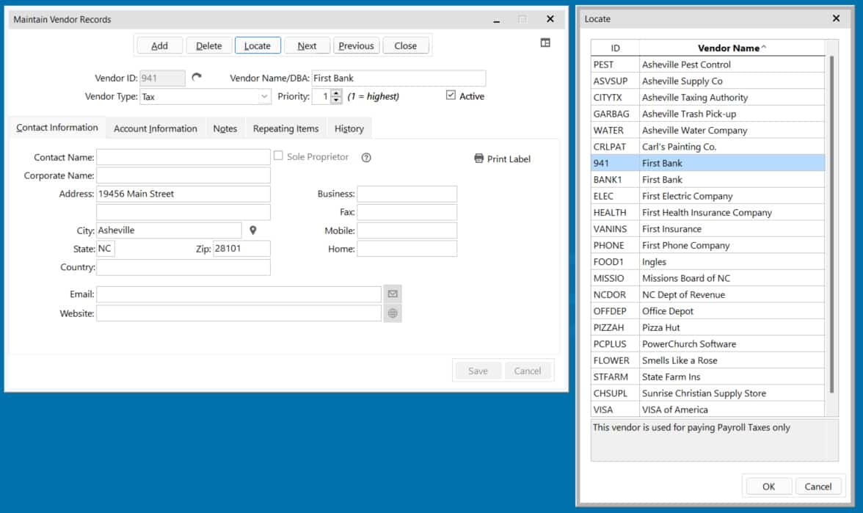This screenshot has height=513, width=863.
Task: Select VISA of America vendor row
Action: click(707, 410)
